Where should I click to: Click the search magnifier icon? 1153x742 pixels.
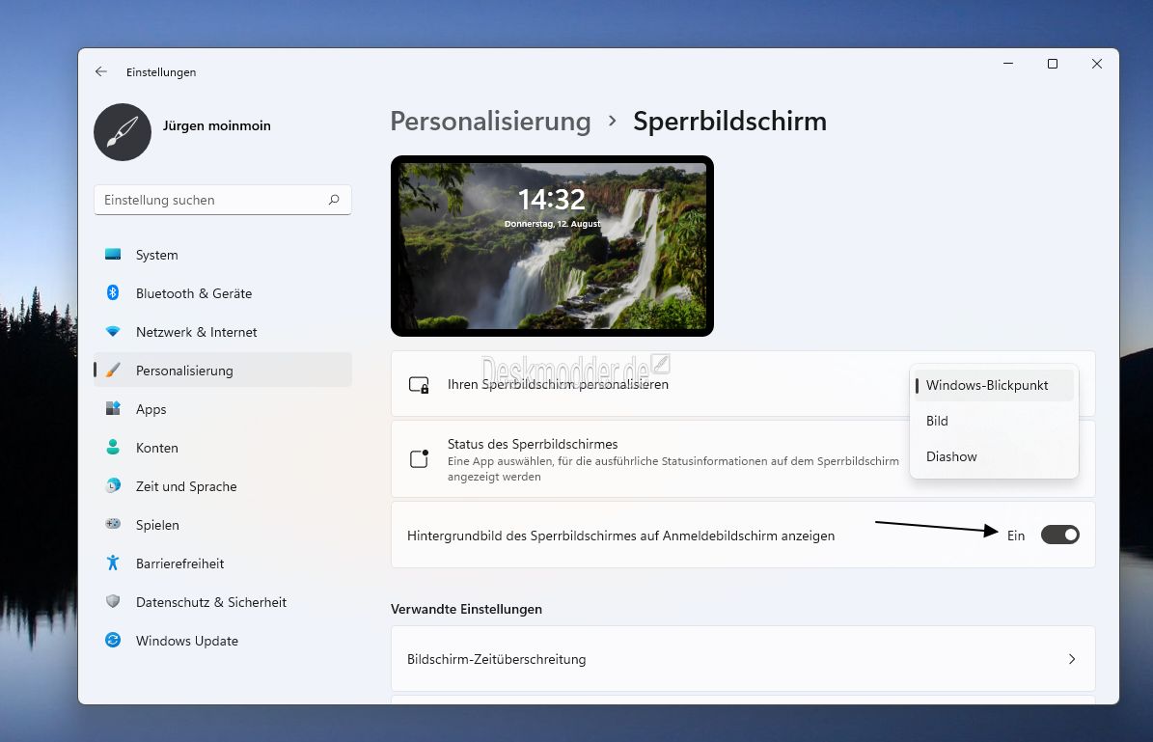[x=334, y=200]
